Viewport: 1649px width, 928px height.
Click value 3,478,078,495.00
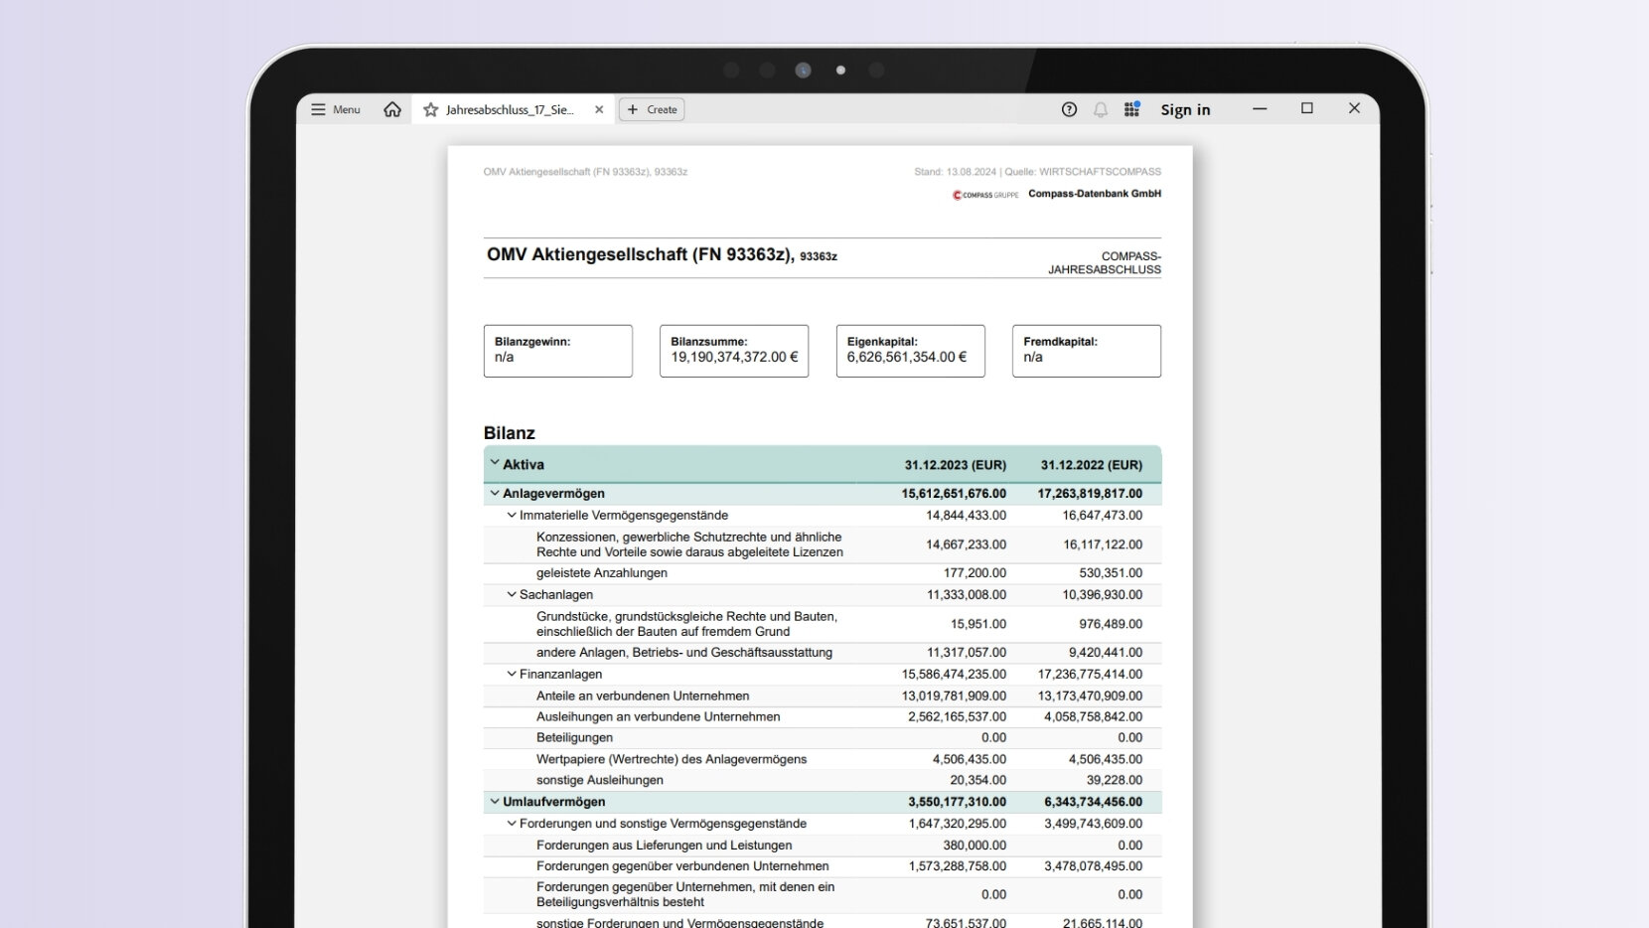tap(1093, 866)
